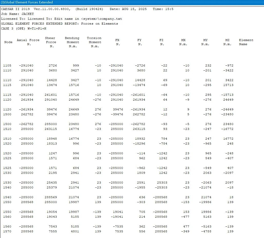Click the MZ column header
The width and height of the screenshot is (264, 238).
[x=227, y=42]
